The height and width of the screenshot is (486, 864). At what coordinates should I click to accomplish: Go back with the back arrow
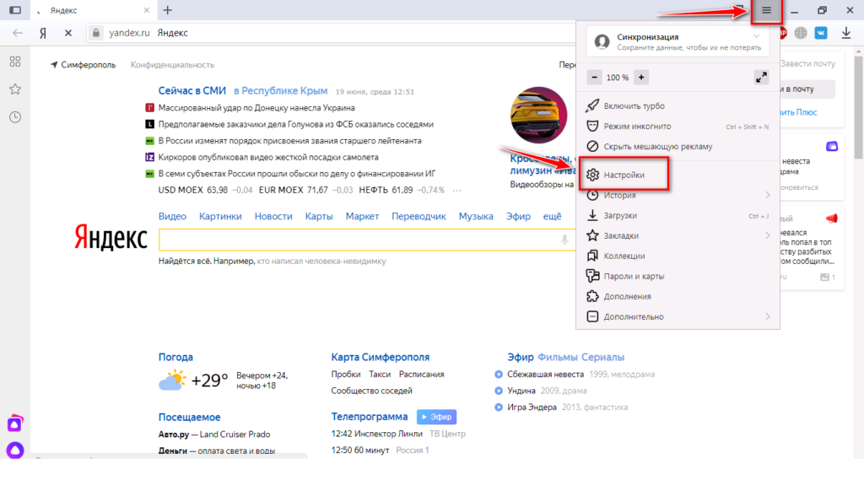18,33
